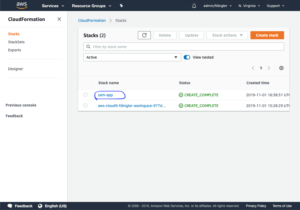The image size is (300, 210).
Task: Open the Terms of Use link
Action: click(282, 206)
